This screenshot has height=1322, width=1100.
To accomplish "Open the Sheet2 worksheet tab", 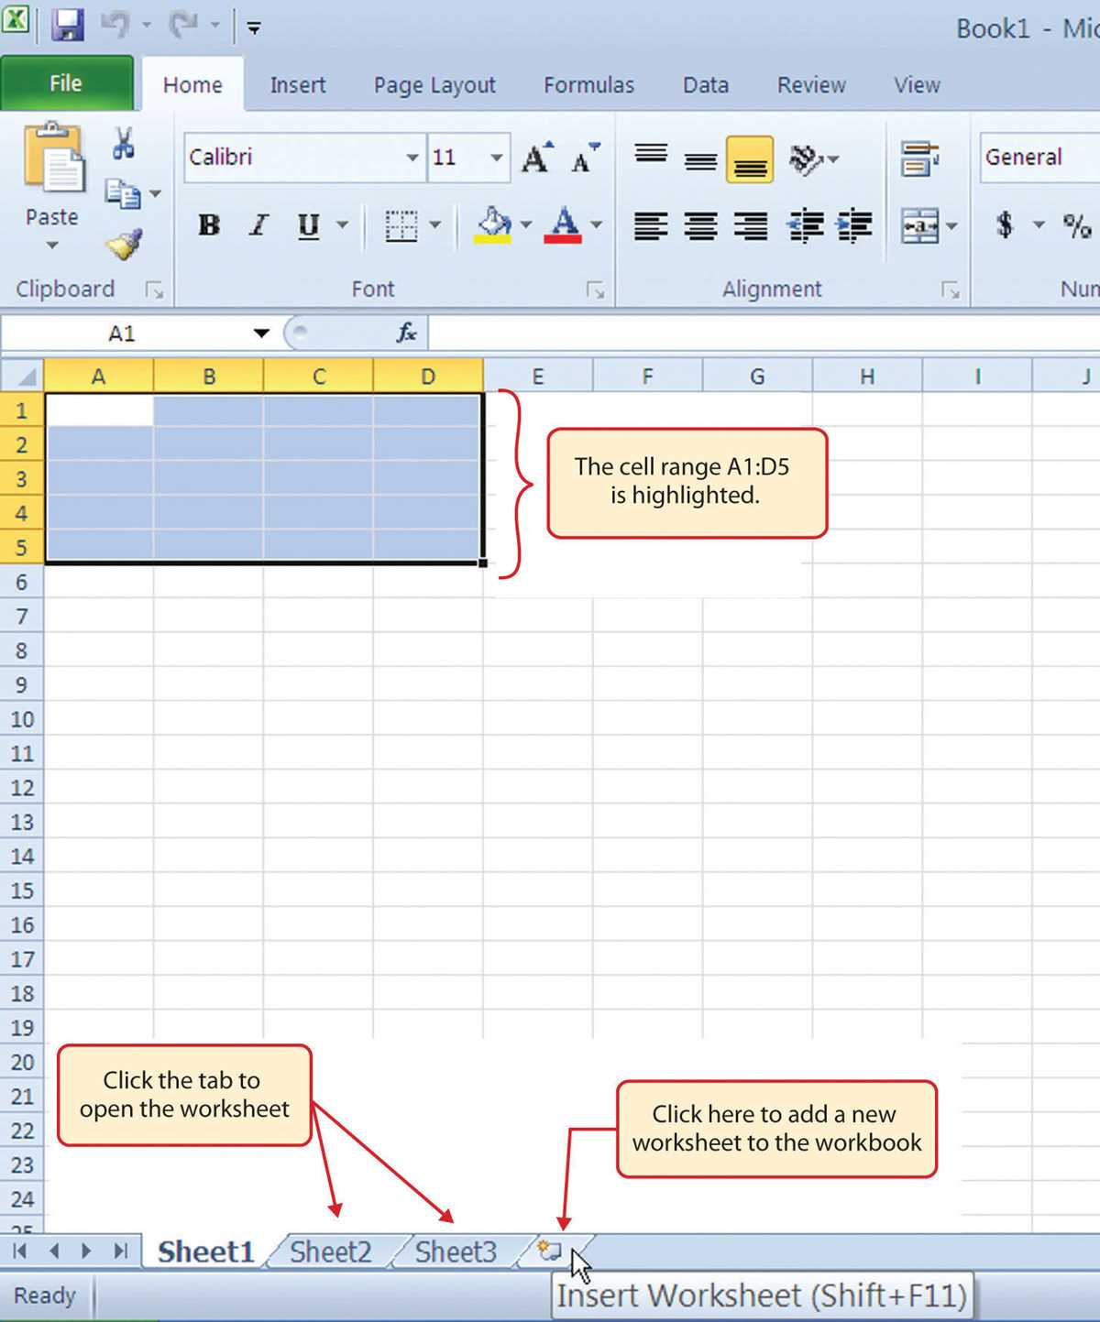I will pos(331,1251).
